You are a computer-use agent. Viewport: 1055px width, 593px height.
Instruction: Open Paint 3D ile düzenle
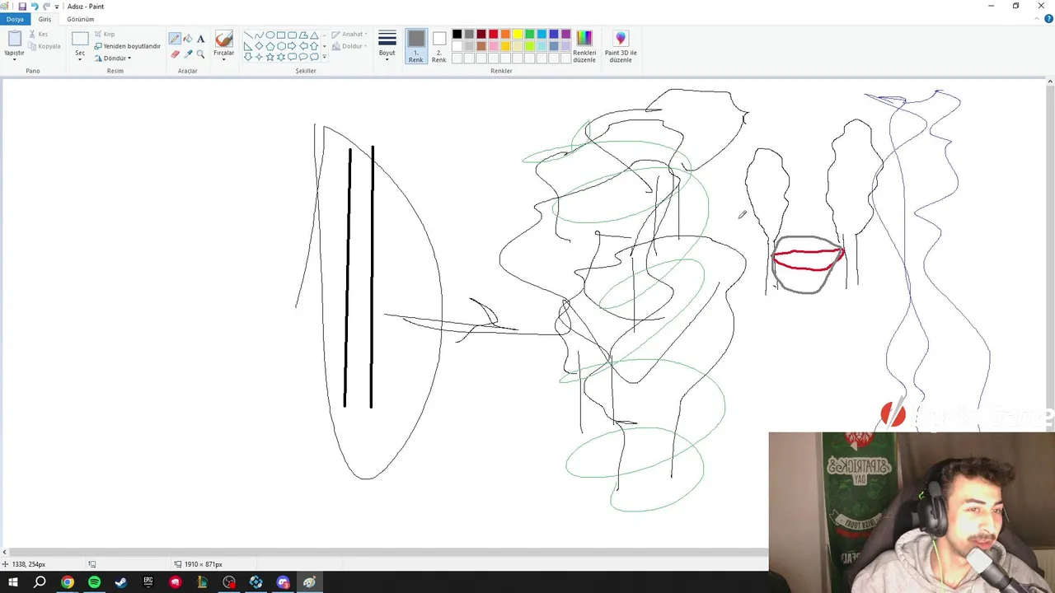pyautogui.click(x=621, y=46)
